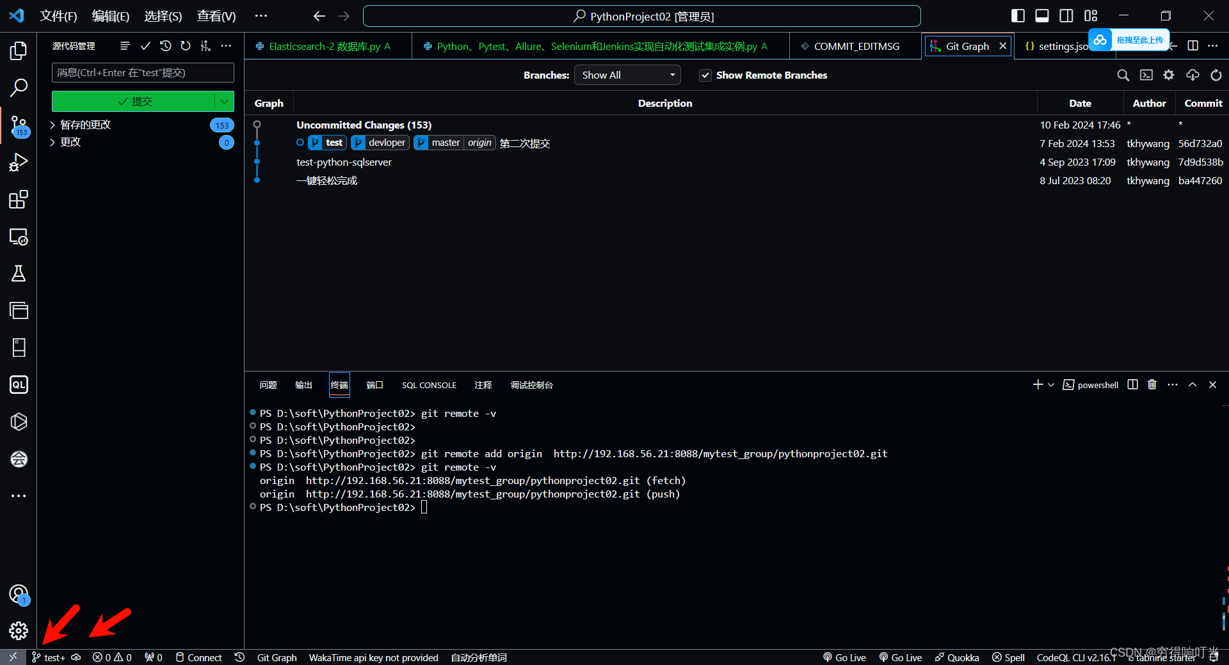The image size is (1229, 665).
Task: Uncheck Show Remote Branches
Action: pyautogui.click(x=705, y=75)
